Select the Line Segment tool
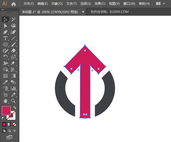 13,38
